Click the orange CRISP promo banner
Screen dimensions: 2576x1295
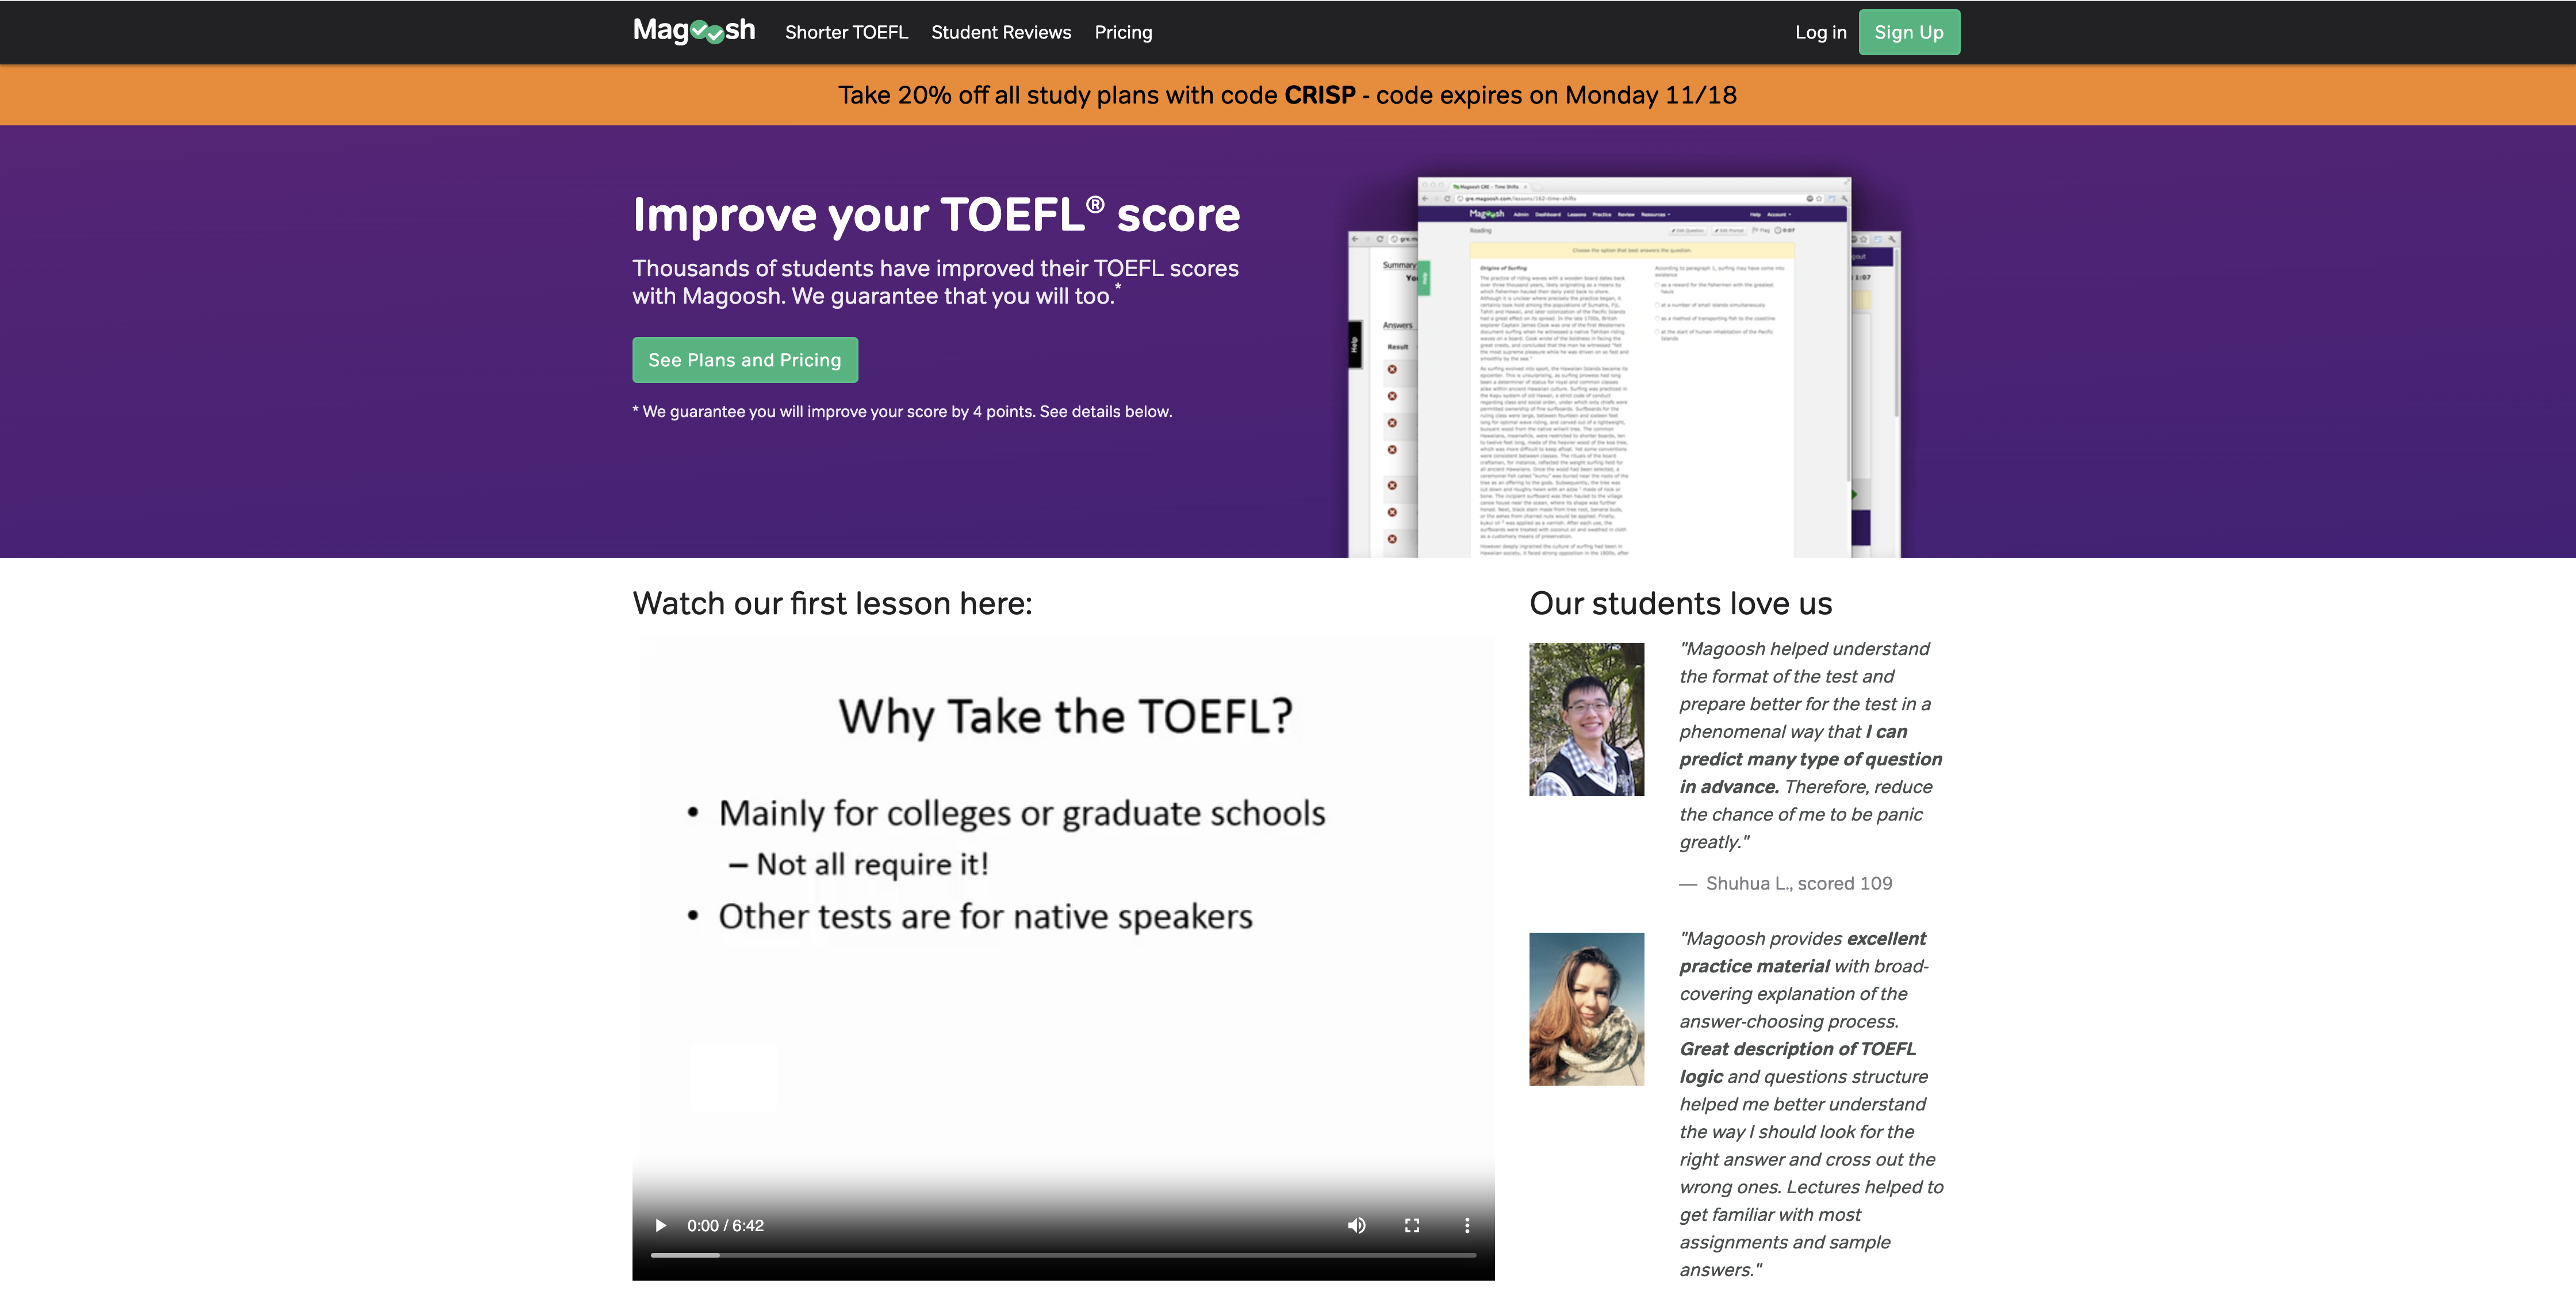point(1287,95)
